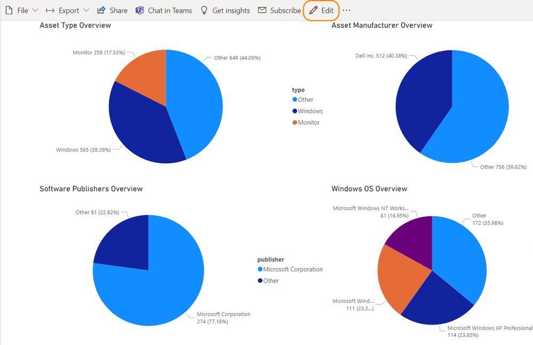Click the Share arrow icon

pyautogui.click(x=101, y=10)
